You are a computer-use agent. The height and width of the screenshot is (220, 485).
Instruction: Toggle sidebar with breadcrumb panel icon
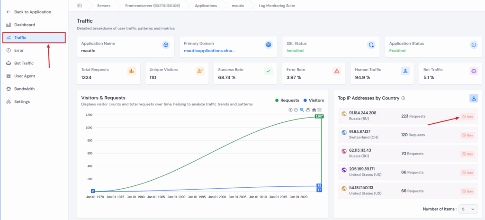coord(80,6)
